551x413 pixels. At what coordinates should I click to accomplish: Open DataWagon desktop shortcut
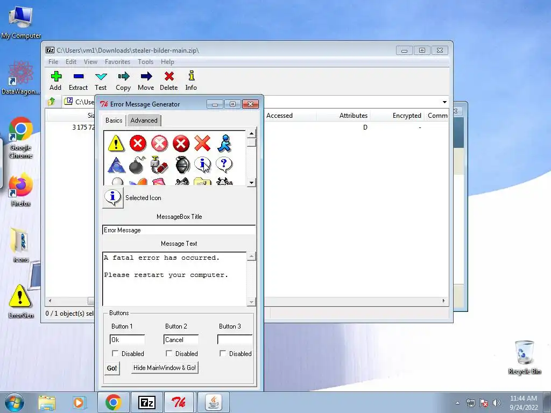pyautogui.click(x=20, y=78)
